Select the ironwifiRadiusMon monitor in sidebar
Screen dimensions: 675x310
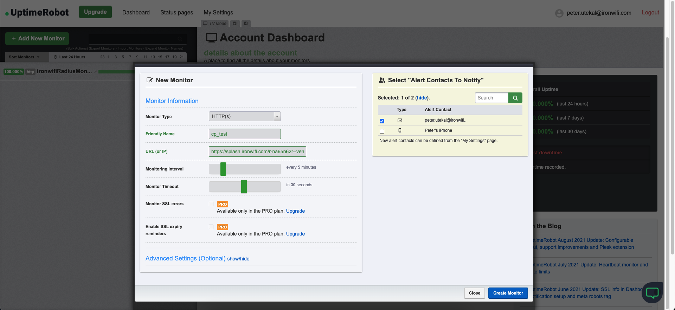point(64,71)
